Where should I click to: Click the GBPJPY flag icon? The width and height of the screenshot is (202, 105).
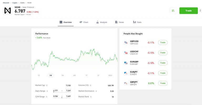(126, 83)
